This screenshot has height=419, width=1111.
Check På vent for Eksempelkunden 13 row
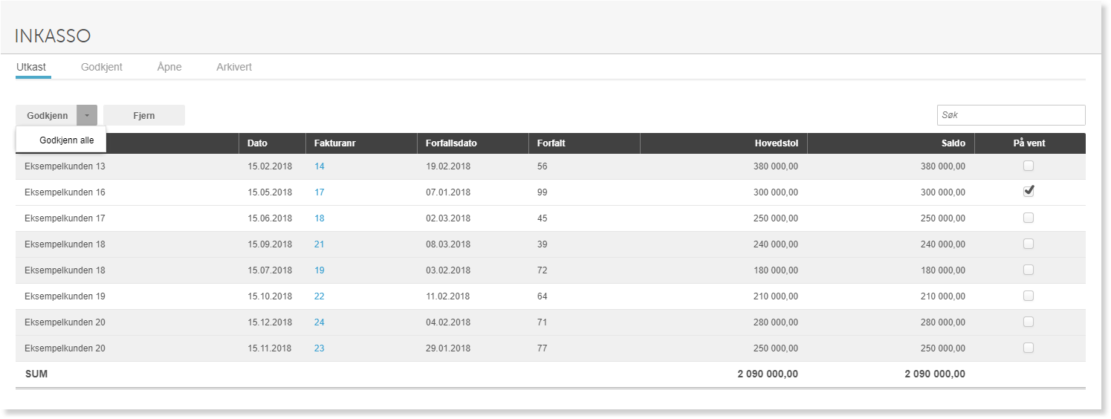click(x=1029, y=166)
